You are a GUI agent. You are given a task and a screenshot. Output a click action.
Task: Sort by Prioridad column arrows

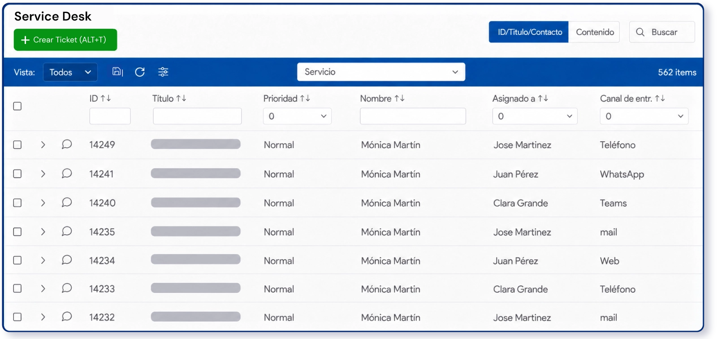305,98
